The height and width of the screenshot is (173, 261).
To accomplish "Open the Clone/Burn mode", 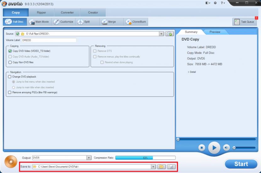I will coord(136,22).
